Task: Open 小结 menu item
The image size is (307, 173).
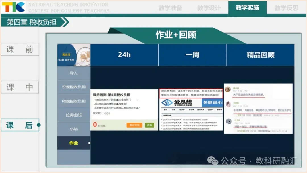Action: pyautogui.click(x=74, y=129)
